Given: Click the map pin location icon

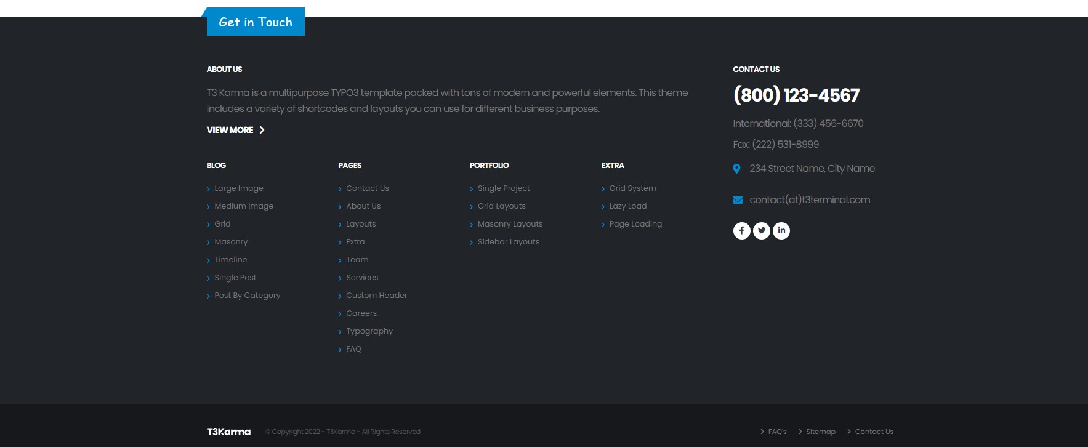Looking at the screenshot, I should (x=736, y=169).
